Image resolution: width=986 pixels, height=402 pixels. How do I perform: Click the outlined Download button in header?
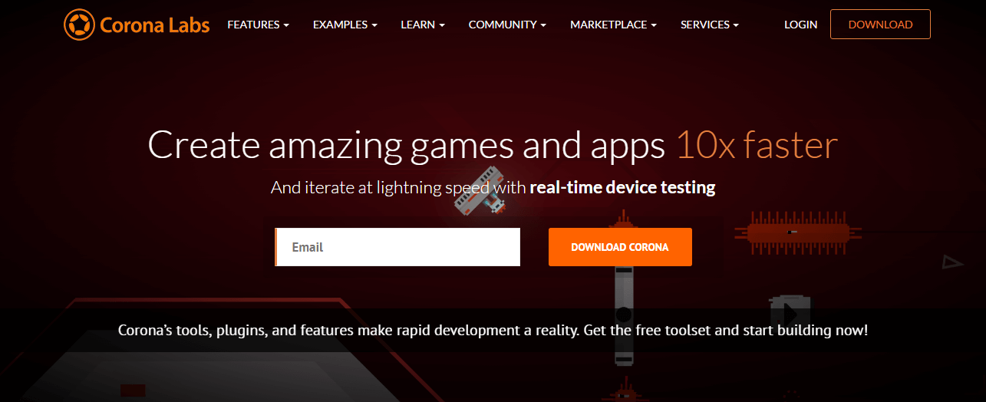880,25
